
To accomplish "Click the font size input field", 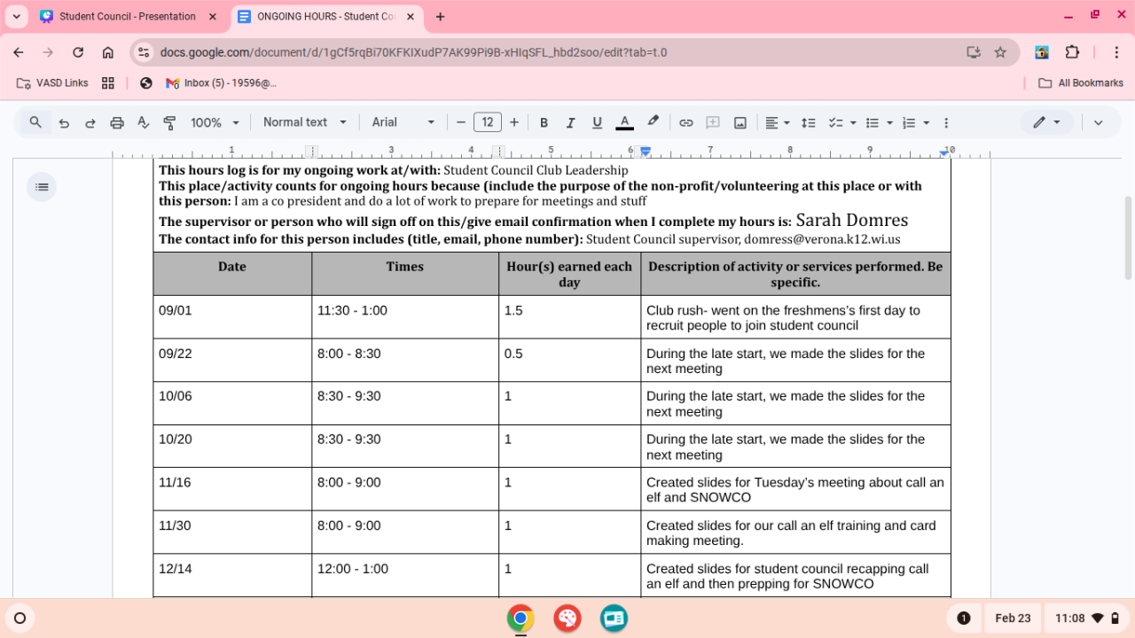I will [487, 122].
